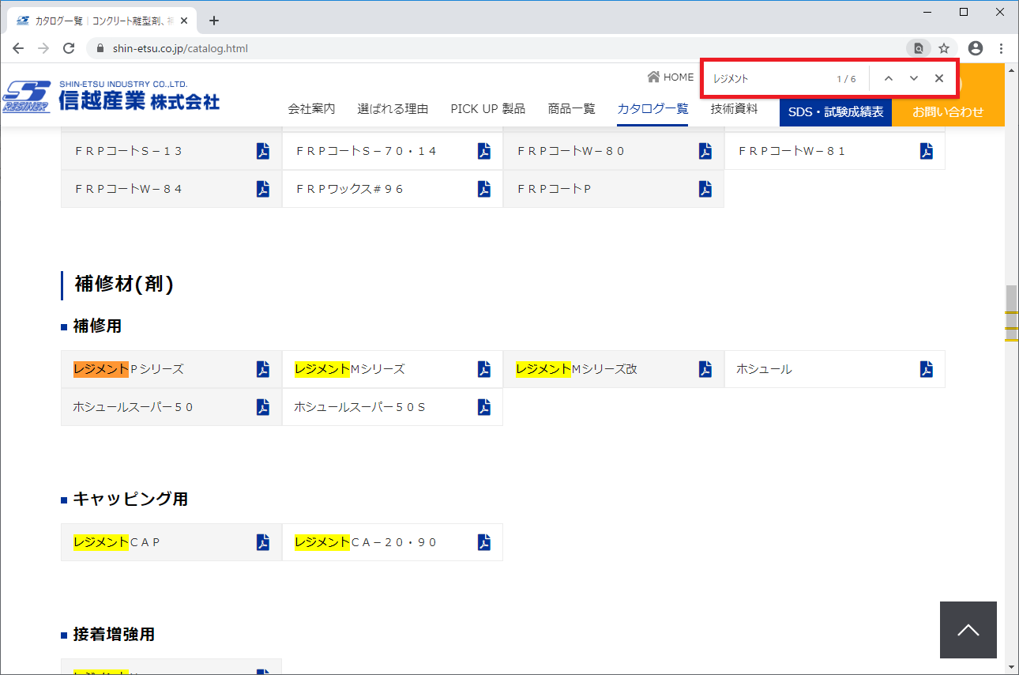Image resolution: width=1019 pixels, height=675 pixels.
Task: Open PDF icon for FRPコートW-81
Action: pos(927,151)
